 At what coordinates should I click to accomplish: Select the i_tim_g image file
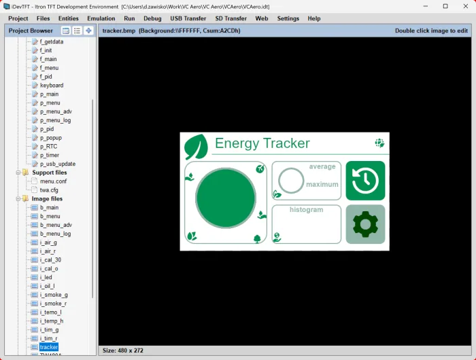(x=49, y=330)
